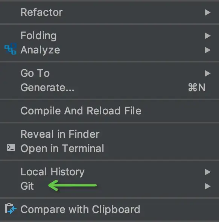Choose Compare with Clipboard
The width and height of the screenshot is (219, 222).
point(109,209)
